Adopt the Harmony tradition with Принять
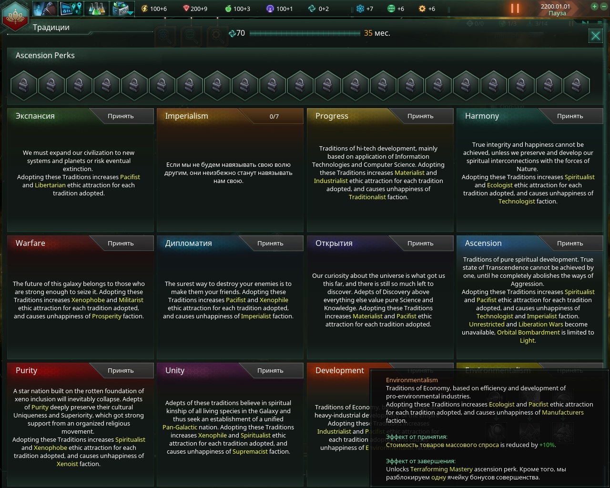The width and height of the screenshot is (610, 488). point(570,116)
